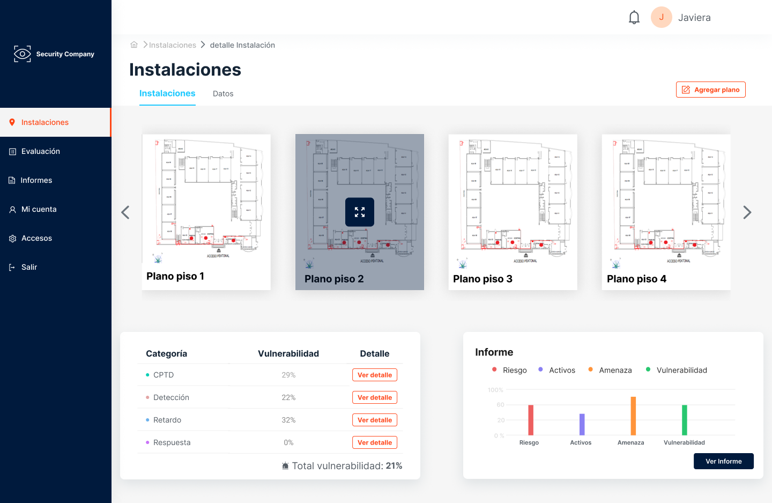The height and width of the screenshot is (503, 772).
Task: Open Accesos in the sidebar
Action: (56, 238)
